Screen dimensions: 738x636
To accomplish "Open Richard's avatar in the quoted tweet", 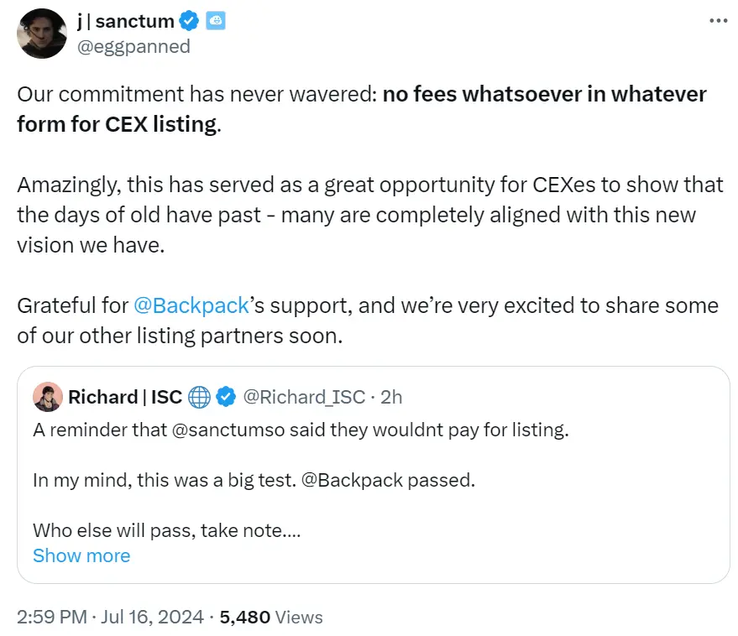I will [x=48, y=397].
